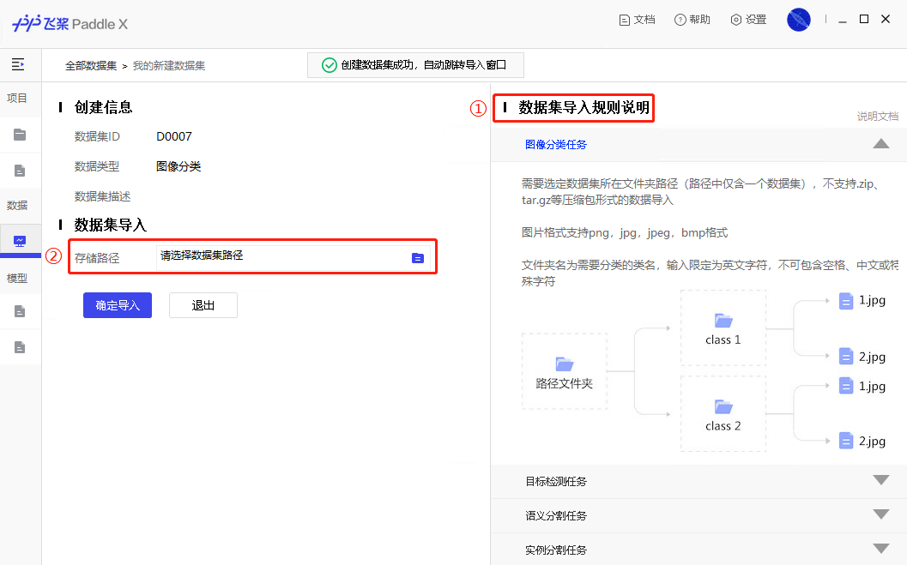This screenshot has width=907, height=565.
Task: Click the first document icon under 模型
Action: tap(20, 311)
